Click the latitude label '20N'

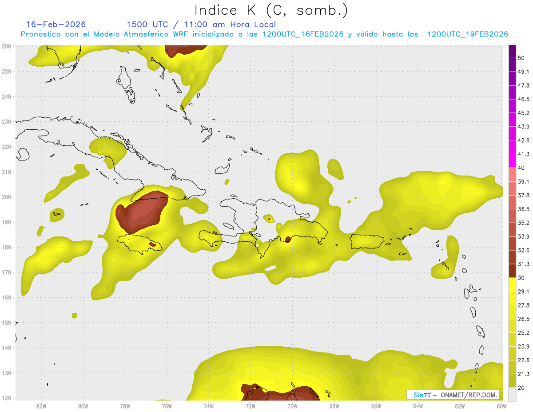pos(7,197)
